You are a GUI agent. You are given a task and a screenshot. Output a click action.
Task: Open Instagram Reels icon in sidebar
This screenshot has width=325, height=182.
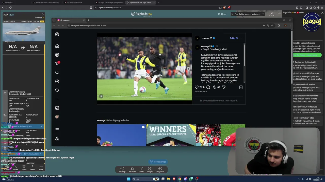(x=57, y=55)
